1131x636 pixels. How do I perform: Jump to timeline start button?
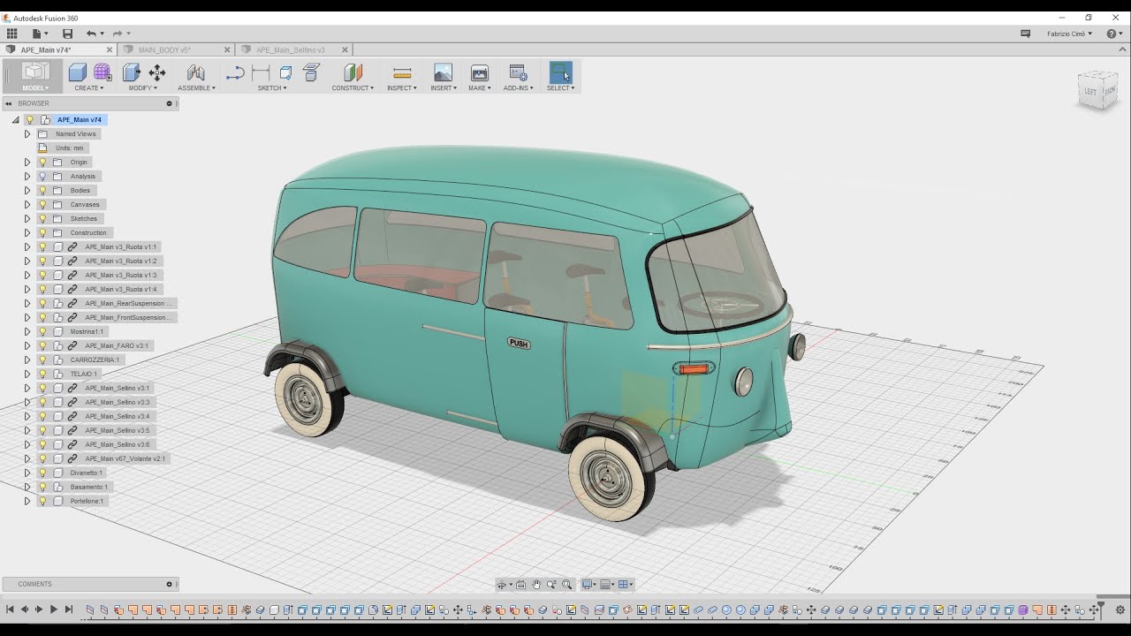10,609
